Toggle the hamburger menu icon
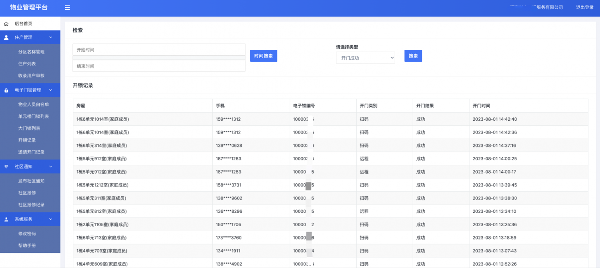Screen dimensions: 600x269 (67, 7)
